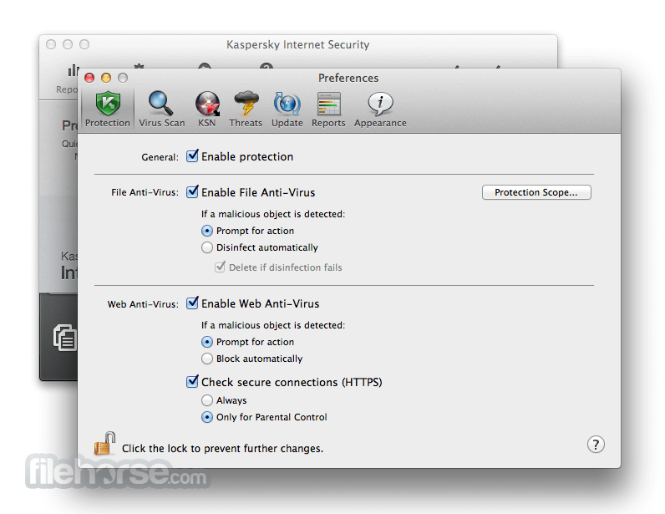This screenshot has height=514, width=665.
Task: Open the Reports preferences pane
Action: [328, 109]
